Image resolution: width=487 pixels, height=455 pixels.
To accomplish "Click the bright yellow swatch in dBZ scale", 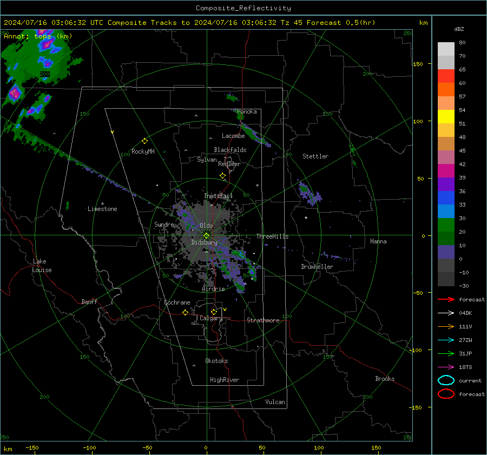I will click(446, 117).
